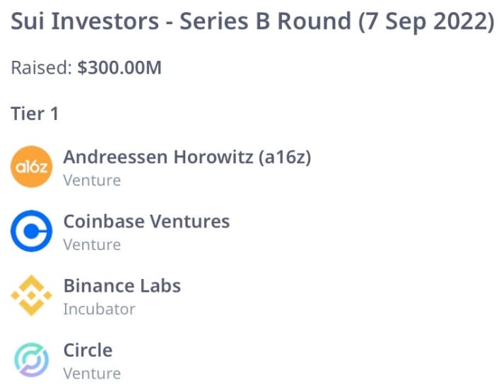
Task: Click the Circle investor logo
Action: pyautogui.click(x=32, y=360)
